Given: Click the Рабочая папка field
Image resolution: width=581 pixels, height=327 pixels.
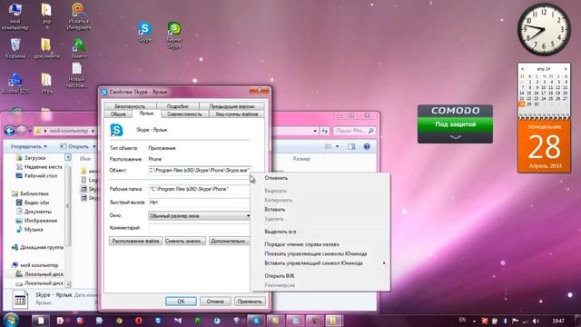Looking at the screenshot, I should pos(200,189).
